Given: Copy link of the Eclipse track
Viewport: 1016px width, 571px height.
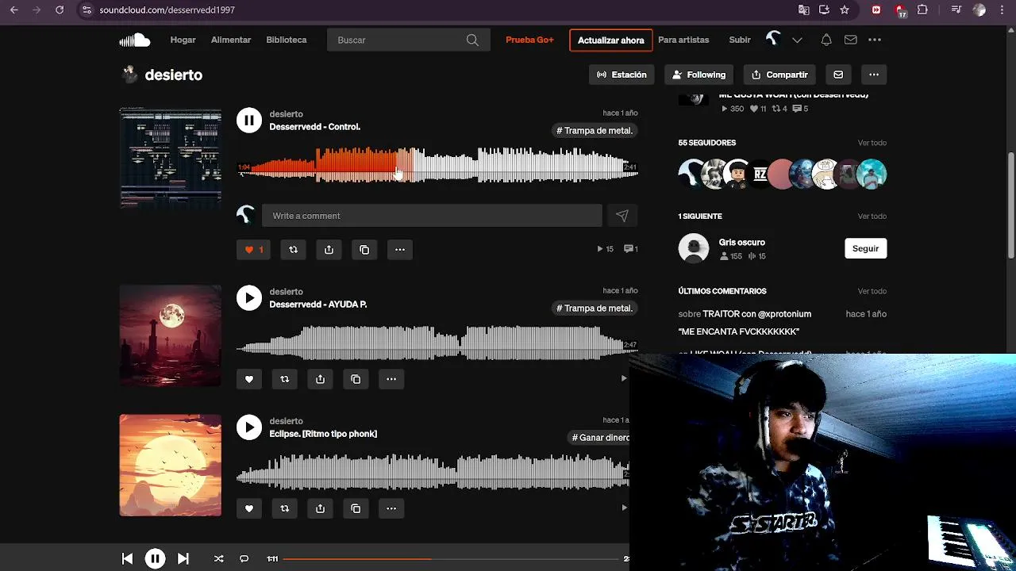Looking at the screenshot, I should (x=356, y=508).
